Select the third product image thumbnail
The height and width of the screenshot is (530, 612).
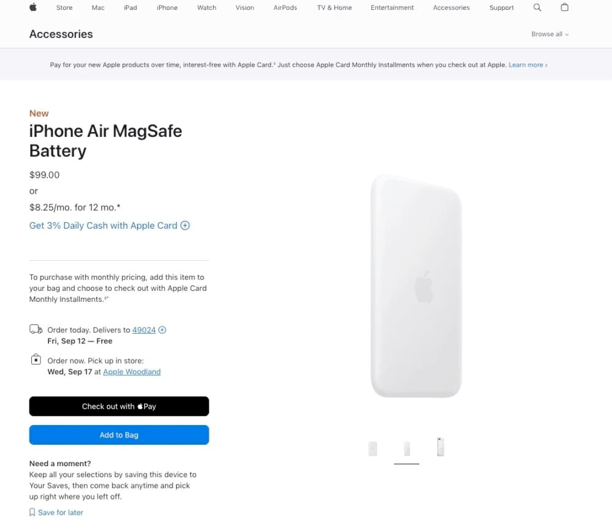pos(440,447)
